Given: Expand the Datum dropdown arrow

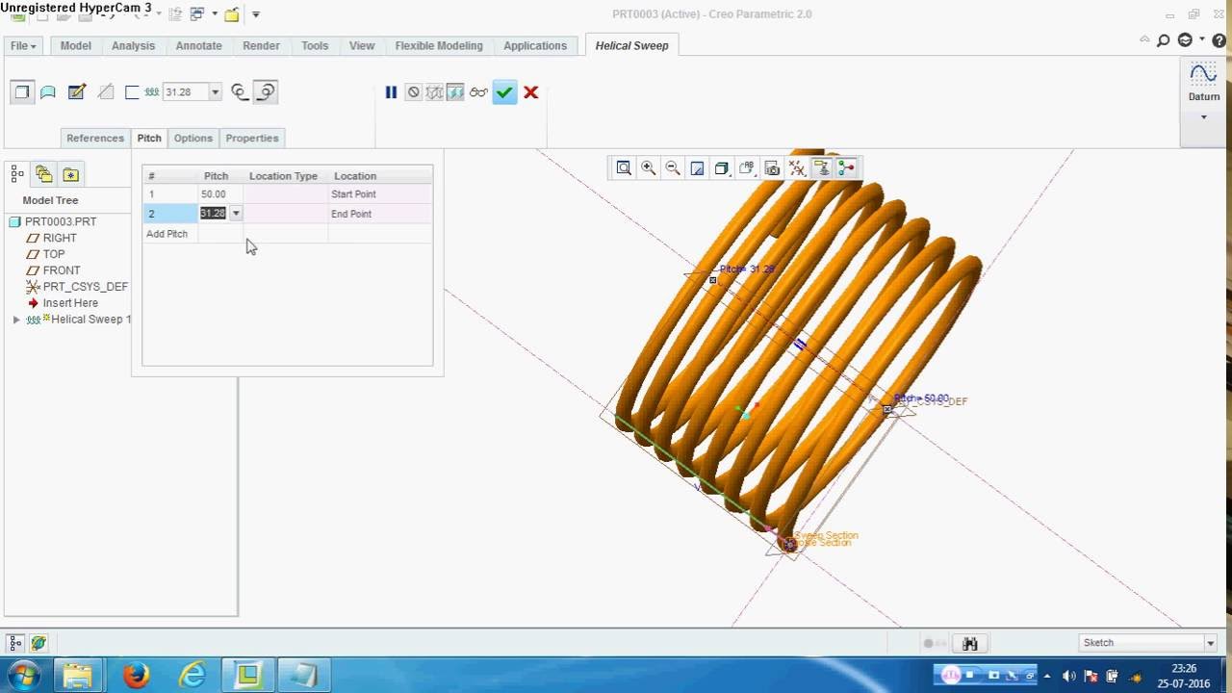Looking at the screenshot, I should 1203,117.
